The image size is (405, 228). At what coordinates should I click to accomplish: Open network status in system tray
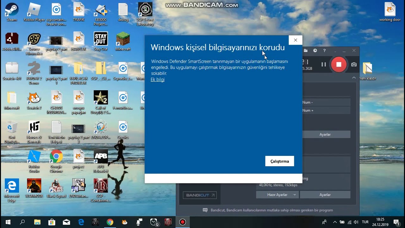349,222
